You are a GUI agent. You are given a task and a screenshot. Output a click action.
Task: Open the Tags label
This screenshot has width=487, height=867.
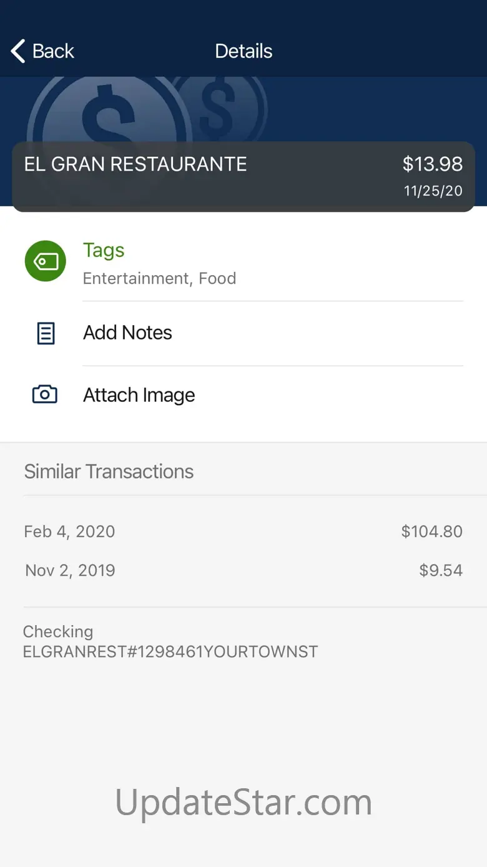[104, 250]
